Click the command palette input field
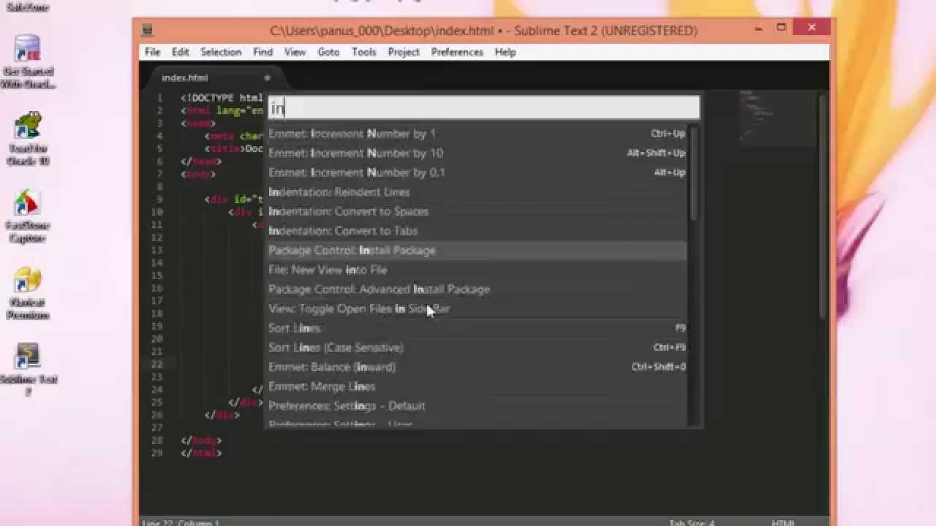Image resolution: width=936 pixels, height=526 pixels. [x=483, y=108]
